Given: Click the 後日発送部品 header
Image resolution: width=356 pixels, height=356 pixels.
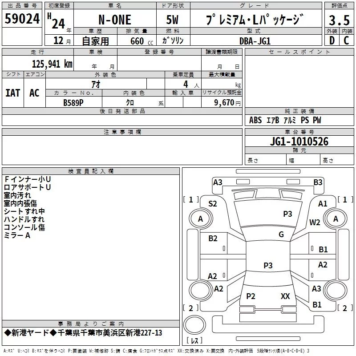Looking at the screenshot, I should click(x=122, y=111).
